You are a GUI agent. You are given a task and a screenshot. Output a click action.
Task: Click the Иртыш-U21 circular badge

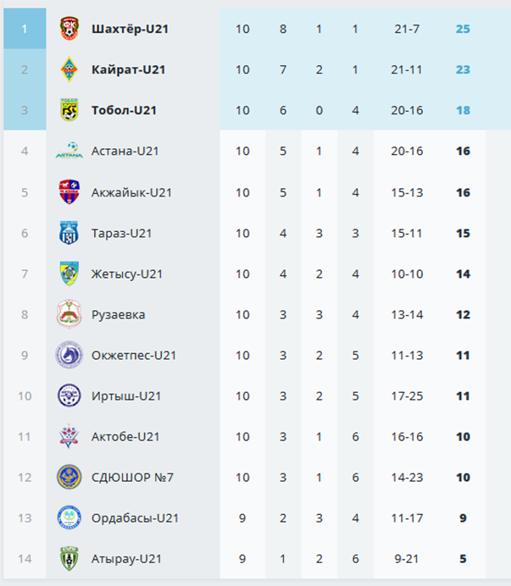69,395
